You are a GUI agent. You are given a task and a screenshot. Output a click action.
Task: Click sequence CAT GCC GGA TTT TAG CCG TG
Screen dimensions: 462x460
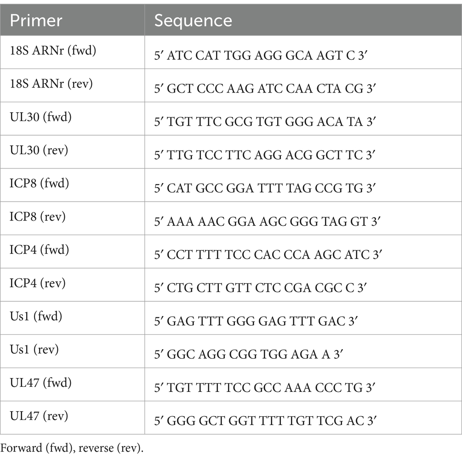pyautogui.click(x=265, y=188)
